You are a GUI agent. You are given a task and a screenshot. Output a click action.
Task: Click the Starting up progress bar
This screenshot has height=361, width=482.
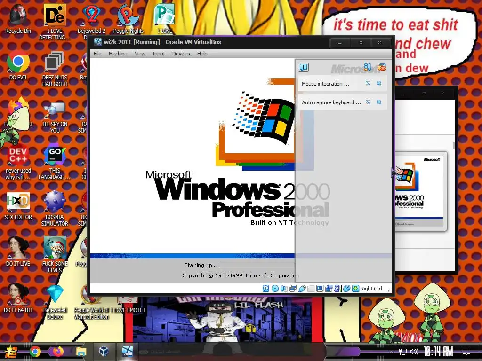[257, 265]
